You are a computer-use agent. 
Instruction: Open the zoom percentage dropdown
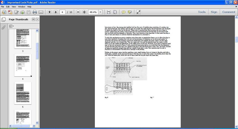click(x=100, y=12)
